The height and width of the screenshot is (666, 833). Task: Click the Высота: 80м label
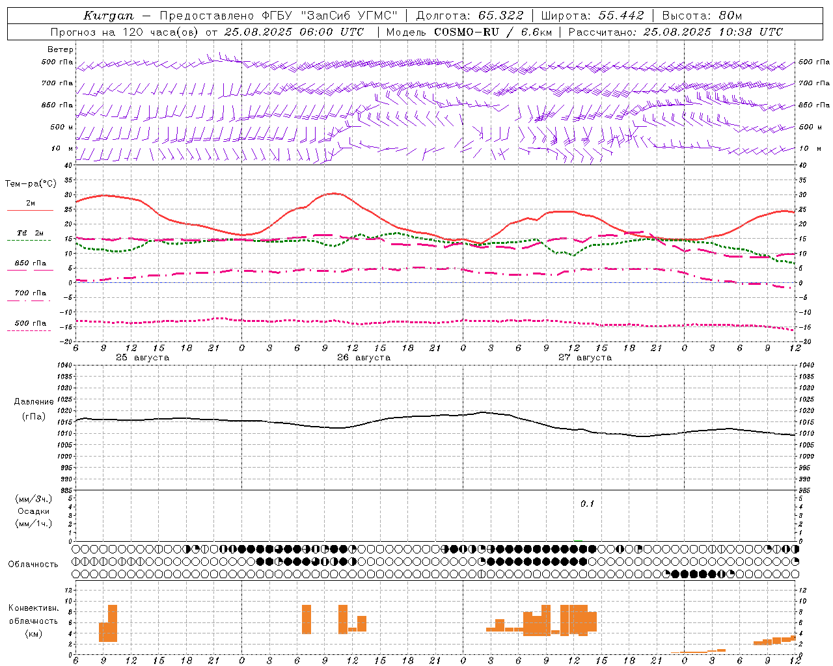(702, 16)
